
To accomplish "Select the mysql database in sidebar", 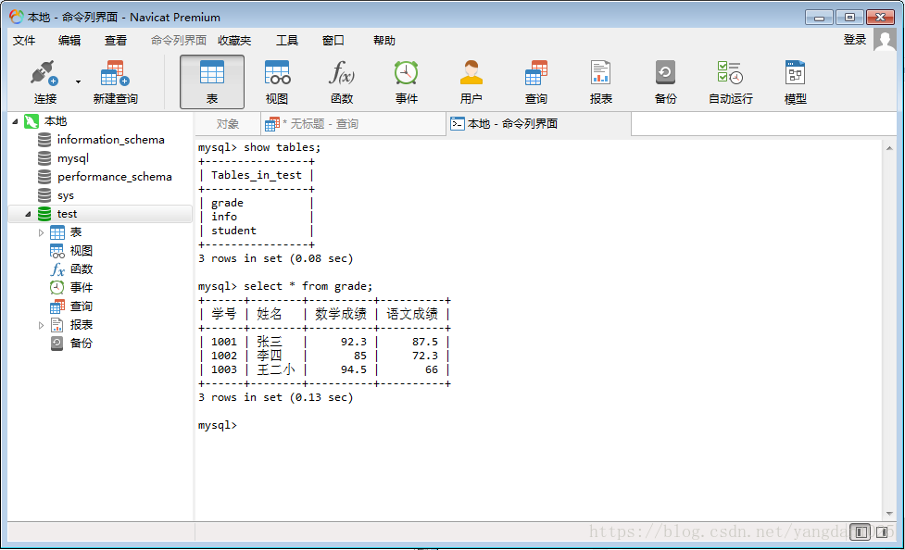I will (71, 157).
